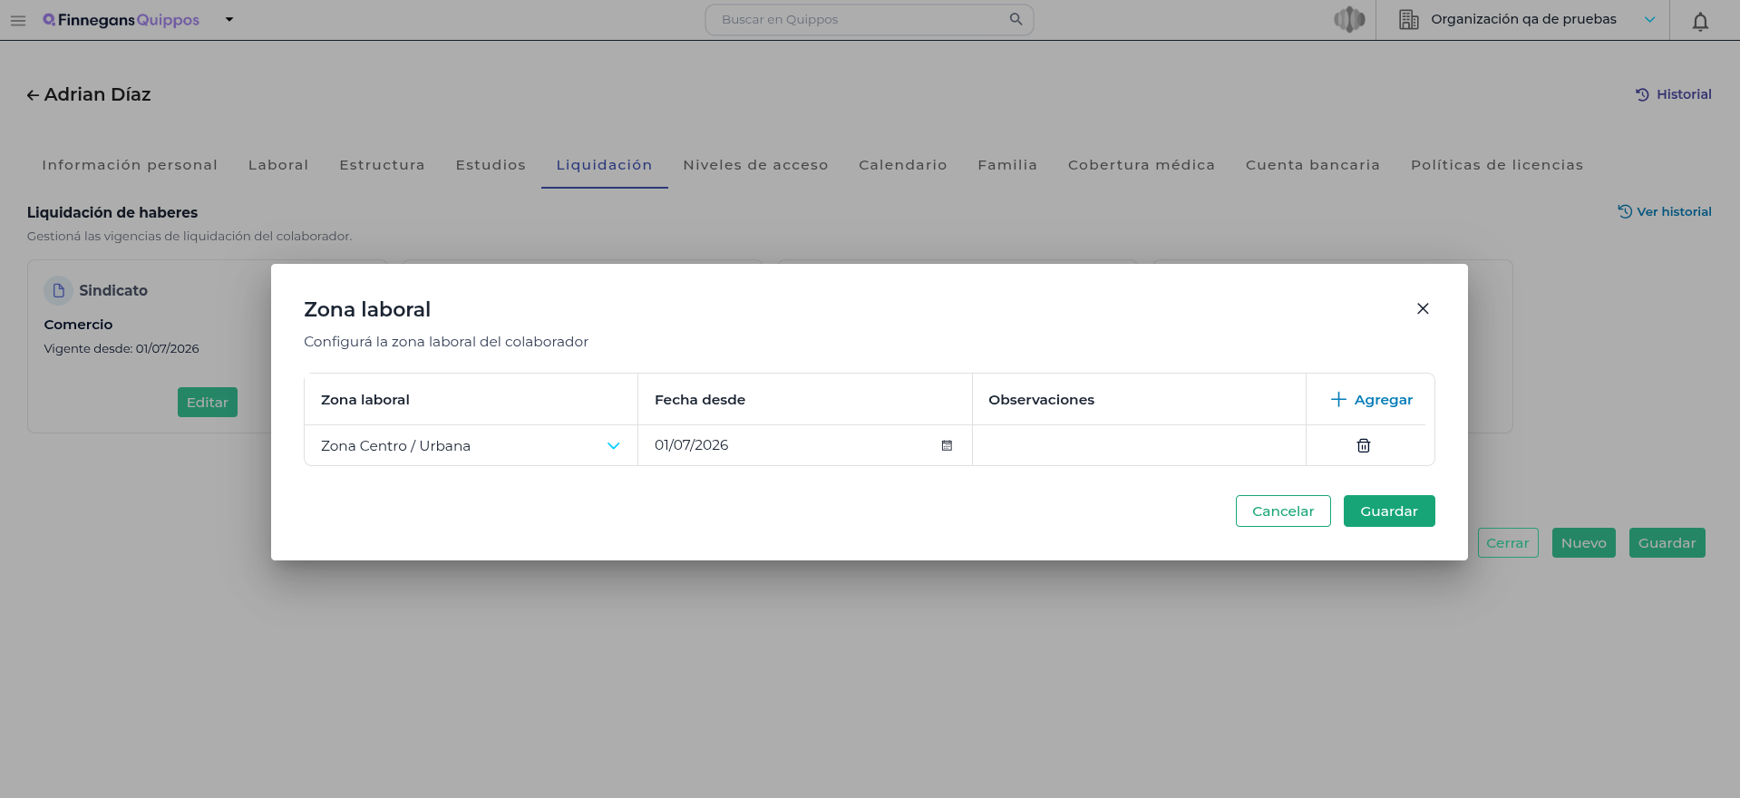Click Editar on the Sindicato card
The image size is (1740, 798).
tap(208, 403)
